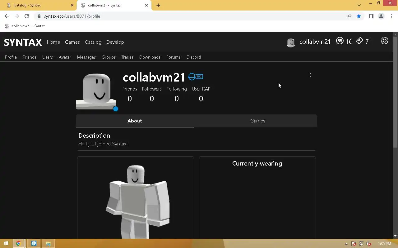Open the settings gear icon
This screenshot has height=248, width=398.
point(385,41)
